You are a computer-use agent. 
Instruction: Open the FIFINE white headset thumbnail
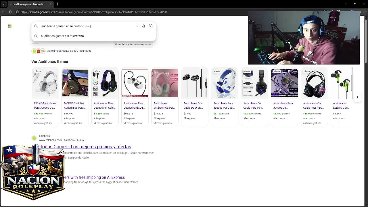45,83
